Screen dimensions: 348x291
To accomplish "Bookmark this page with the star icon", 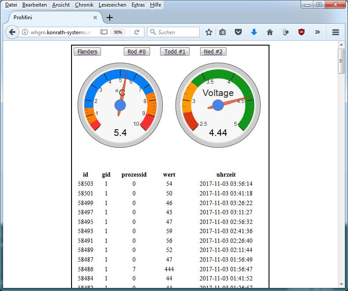I will [209, 32].
